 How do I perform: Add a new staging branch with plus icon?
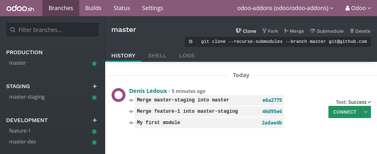click(95, 86)
